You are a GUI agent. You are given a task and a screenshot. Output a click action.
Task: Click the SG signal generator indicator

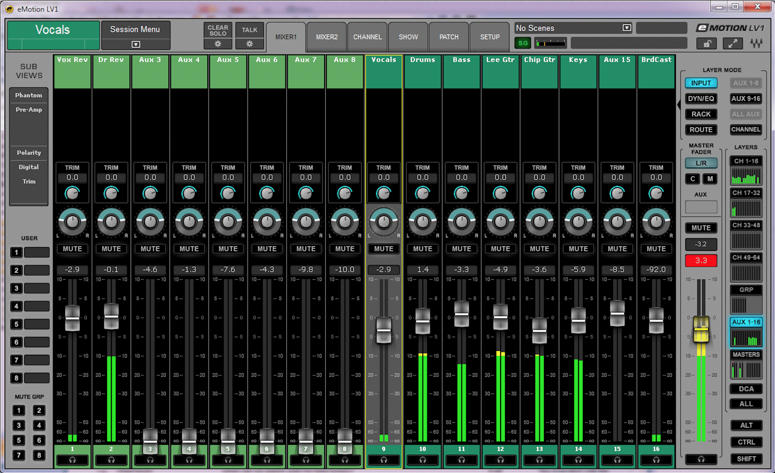click(523, 43)
